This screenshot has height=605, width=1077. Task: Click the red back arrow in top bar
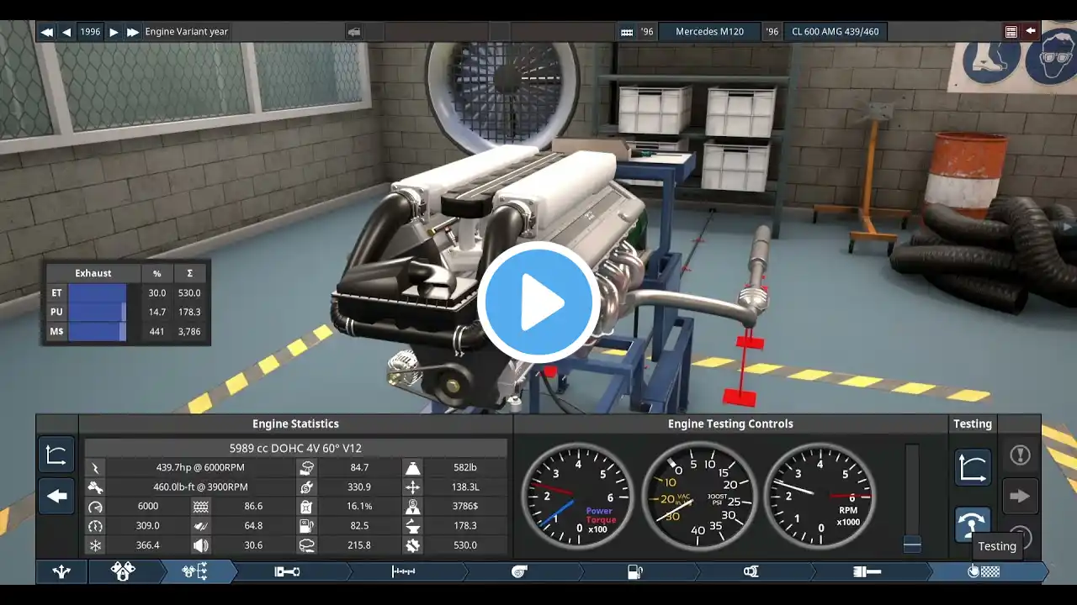pyautogui.click(x=1031, y=32)
